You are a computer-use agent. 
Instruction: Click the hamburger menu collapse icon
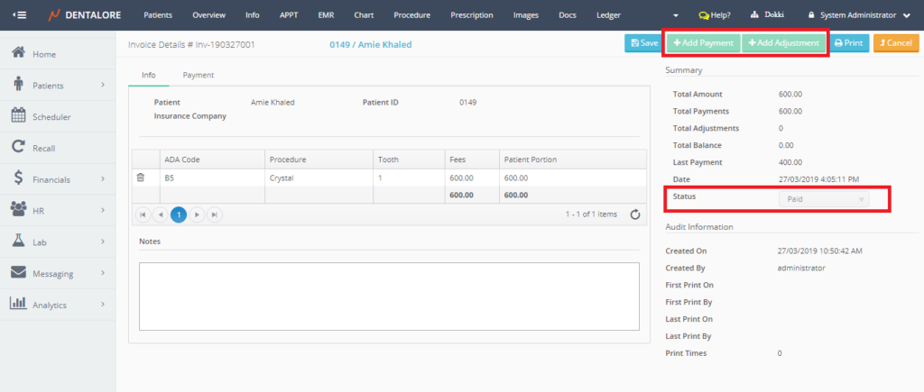pyautogui.click(x=21, y=15)
